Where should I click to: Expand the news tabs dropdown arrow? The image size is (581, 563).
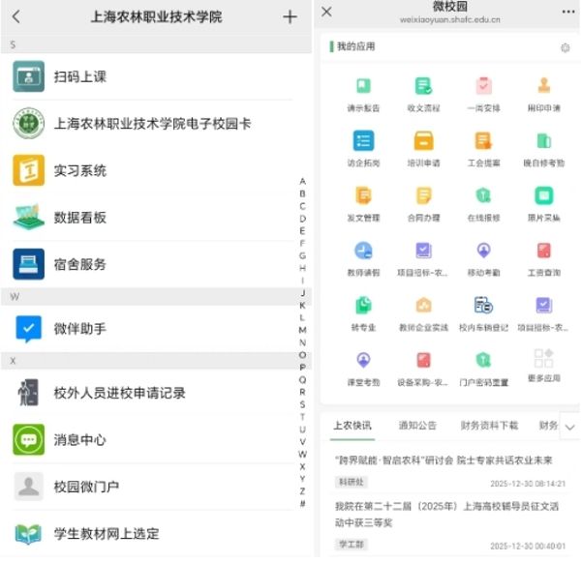coord(568,427)
